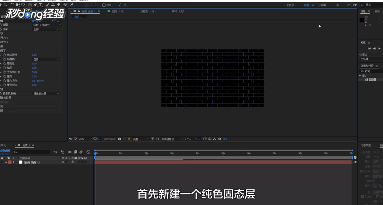Open the composition mini-flowchart button
This screenshot has width=383, height=205.
point(55,152)
